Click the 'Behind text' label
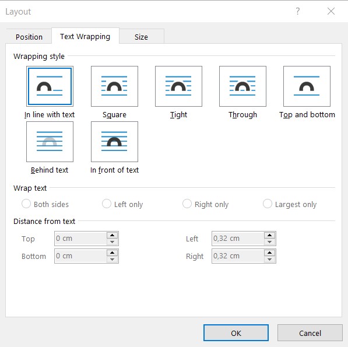The image size is (348, 347). 50,170
